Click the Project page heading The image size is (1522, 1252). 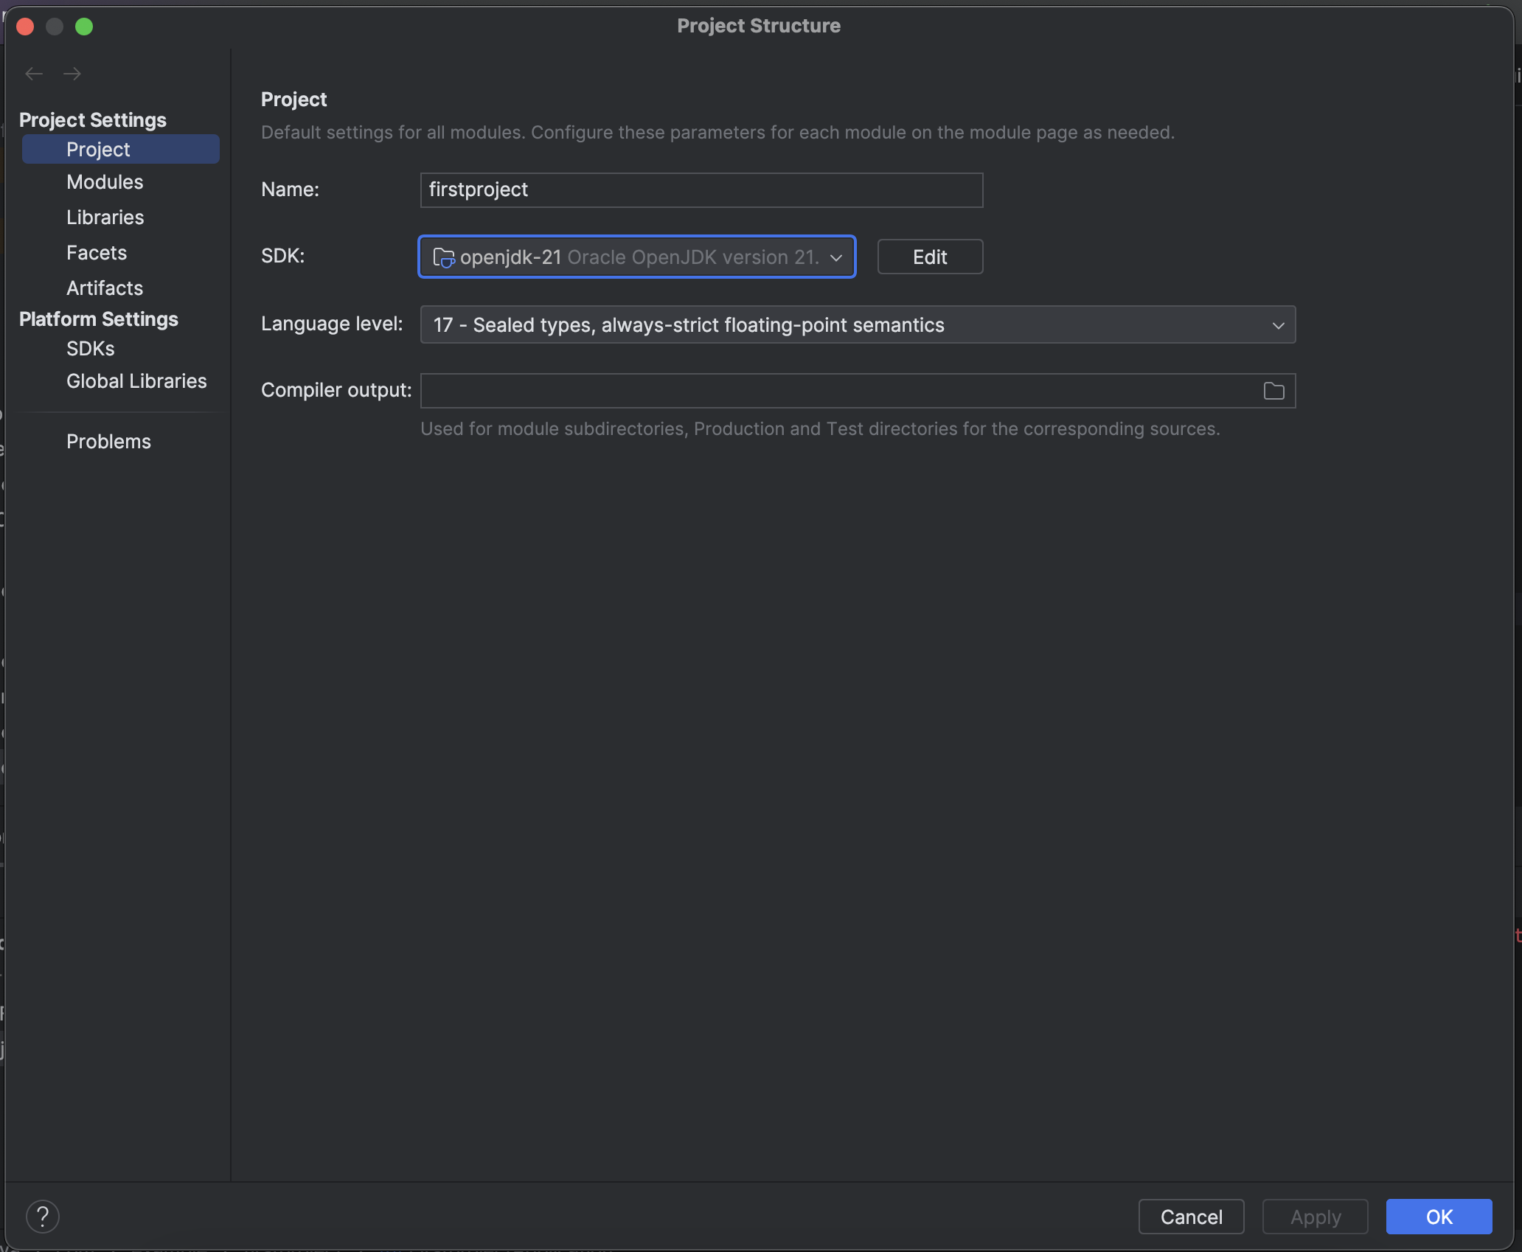tap(293, 100)
